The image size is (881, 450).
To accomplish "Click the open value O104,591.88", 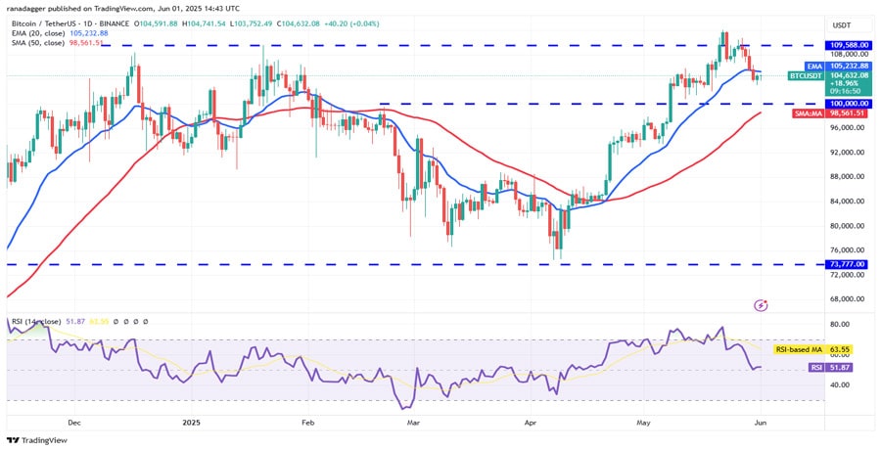I will 157,24.
